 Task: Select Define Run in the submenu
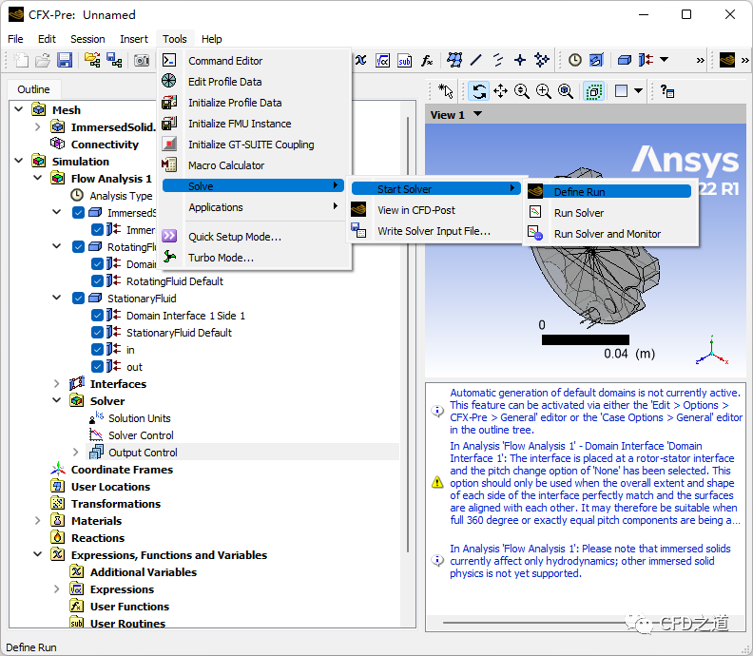click(x=608, y=192)
